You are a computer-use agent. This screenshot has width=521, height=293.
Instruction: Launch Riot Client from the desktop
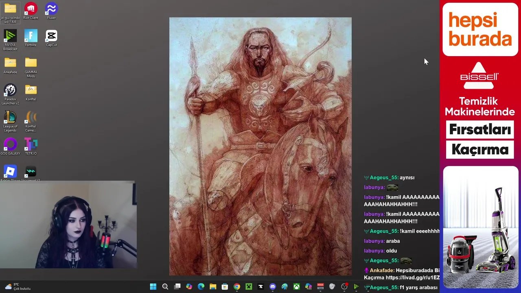point(31,11)
